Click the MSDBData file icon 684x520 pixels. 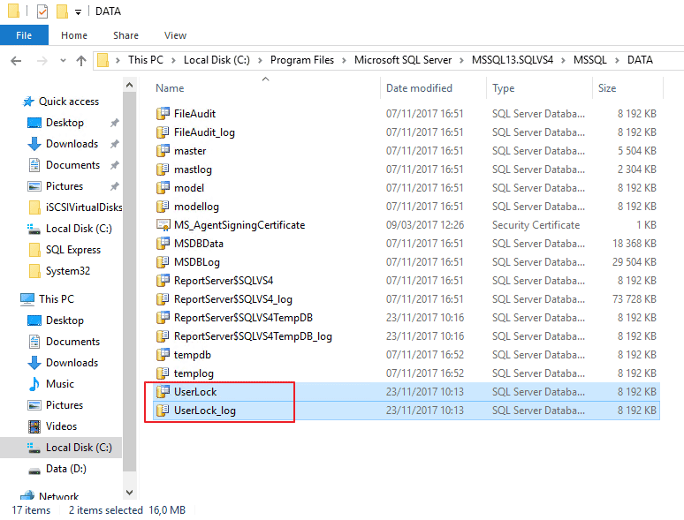(163, 243)
